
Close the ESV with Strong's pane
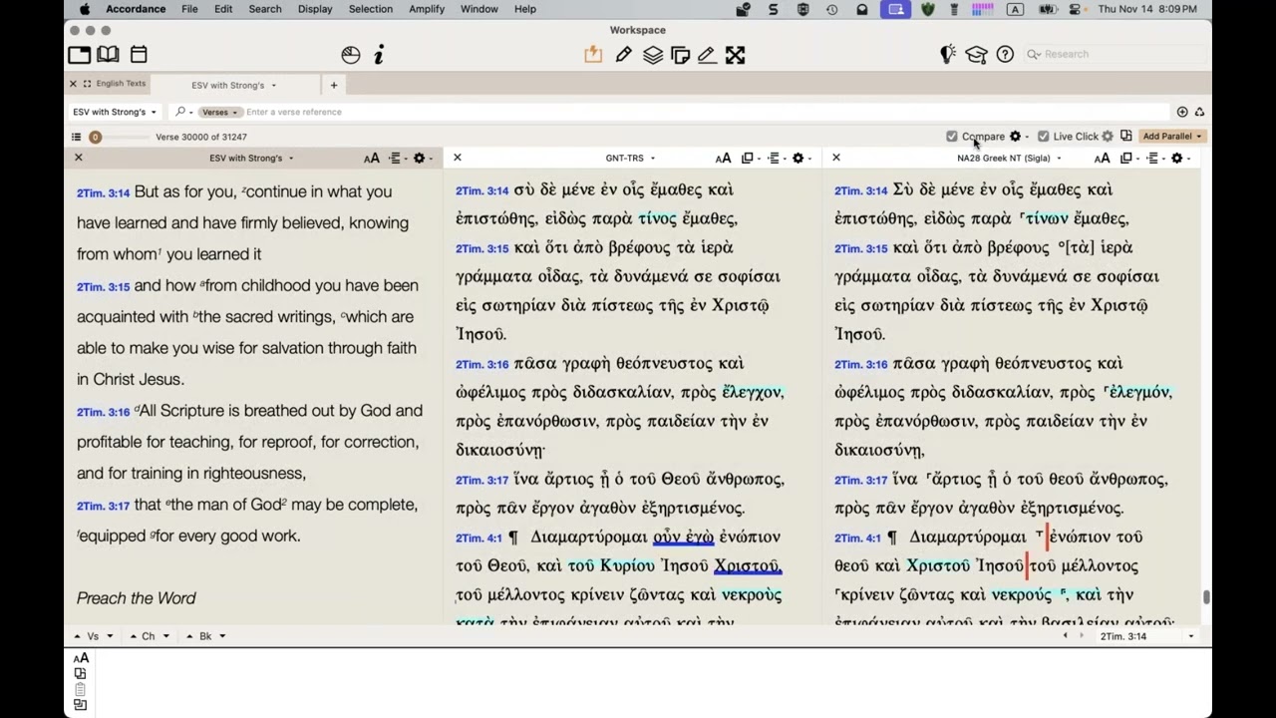[79, 158]
